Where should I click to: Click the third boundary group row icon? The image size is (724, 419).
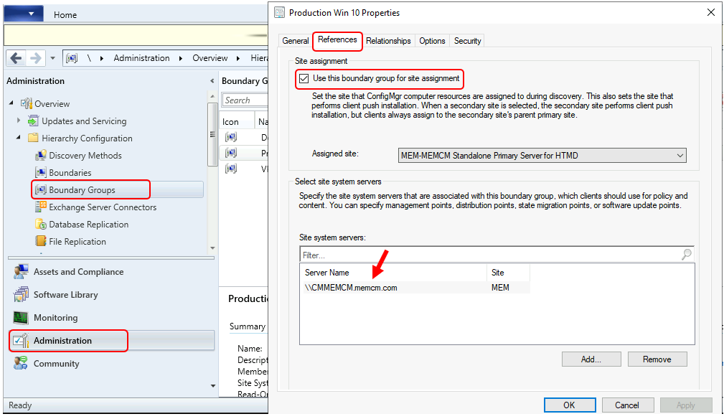pyautogui.click(x=231, y=169)
